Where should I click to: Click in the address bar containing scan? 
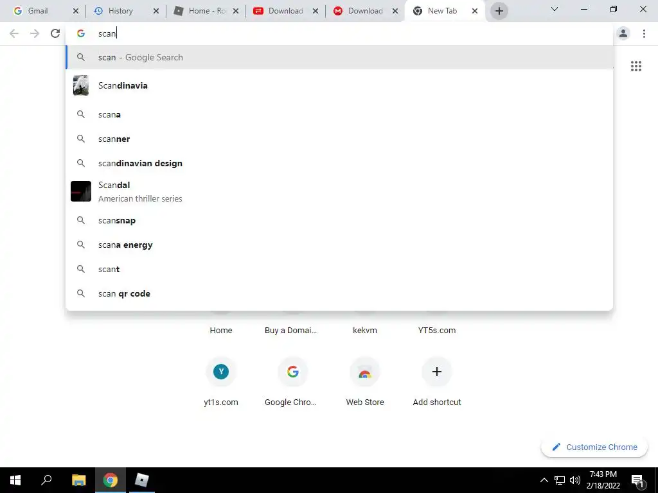[x=339, y=33]
